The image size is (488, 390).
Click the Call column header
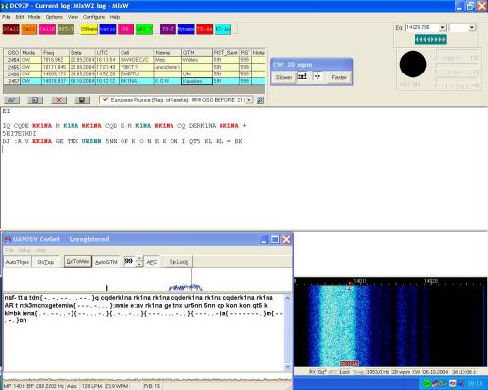pos(136,52)
